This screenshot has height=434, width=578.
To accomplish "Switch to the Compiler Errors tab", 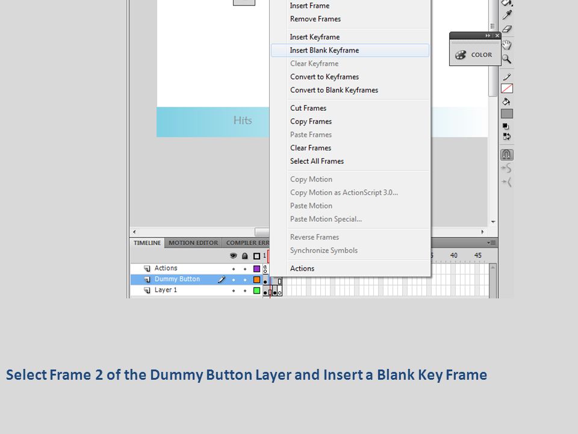I will point(246,243).
